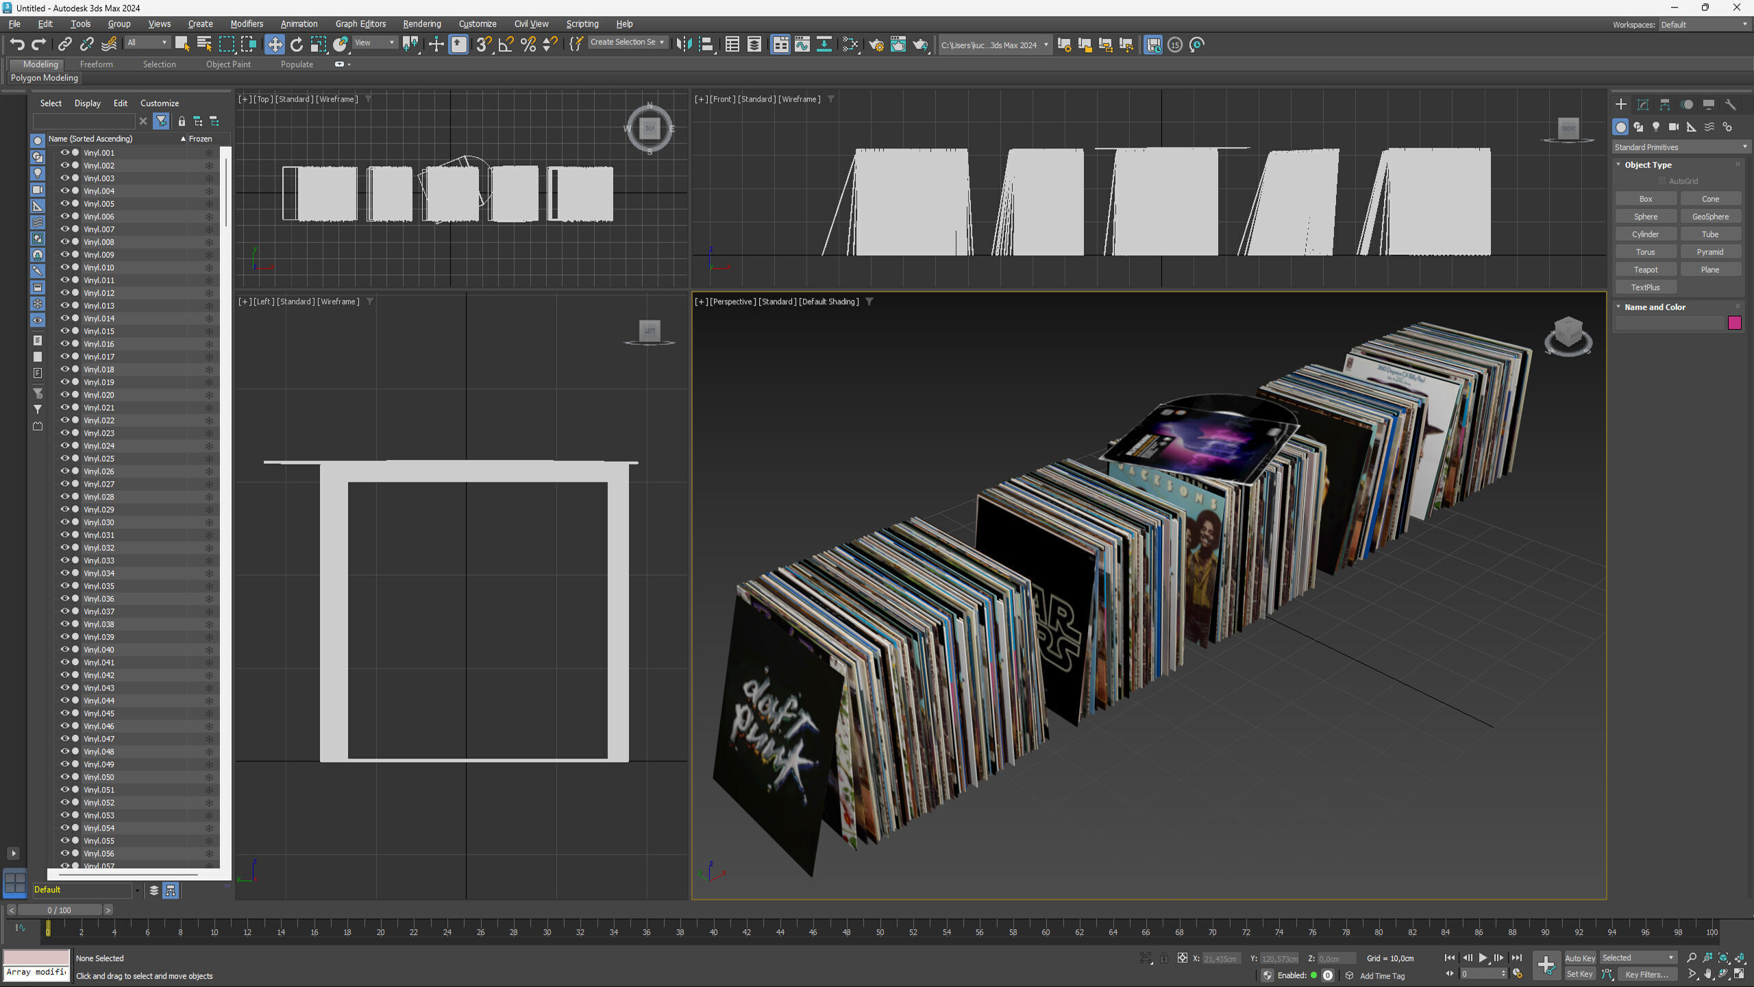The width and height of the screenshot is (1754, 987).
Task: Click the Redo arrow icon
Action: 39,45
